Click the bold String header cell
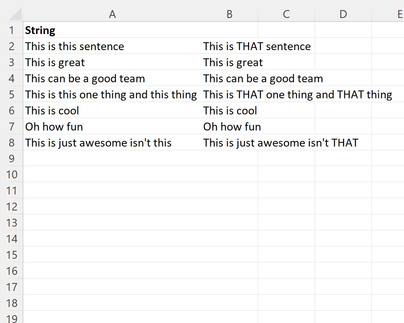This screenshot has height=323, width=404. pos(112,30)
